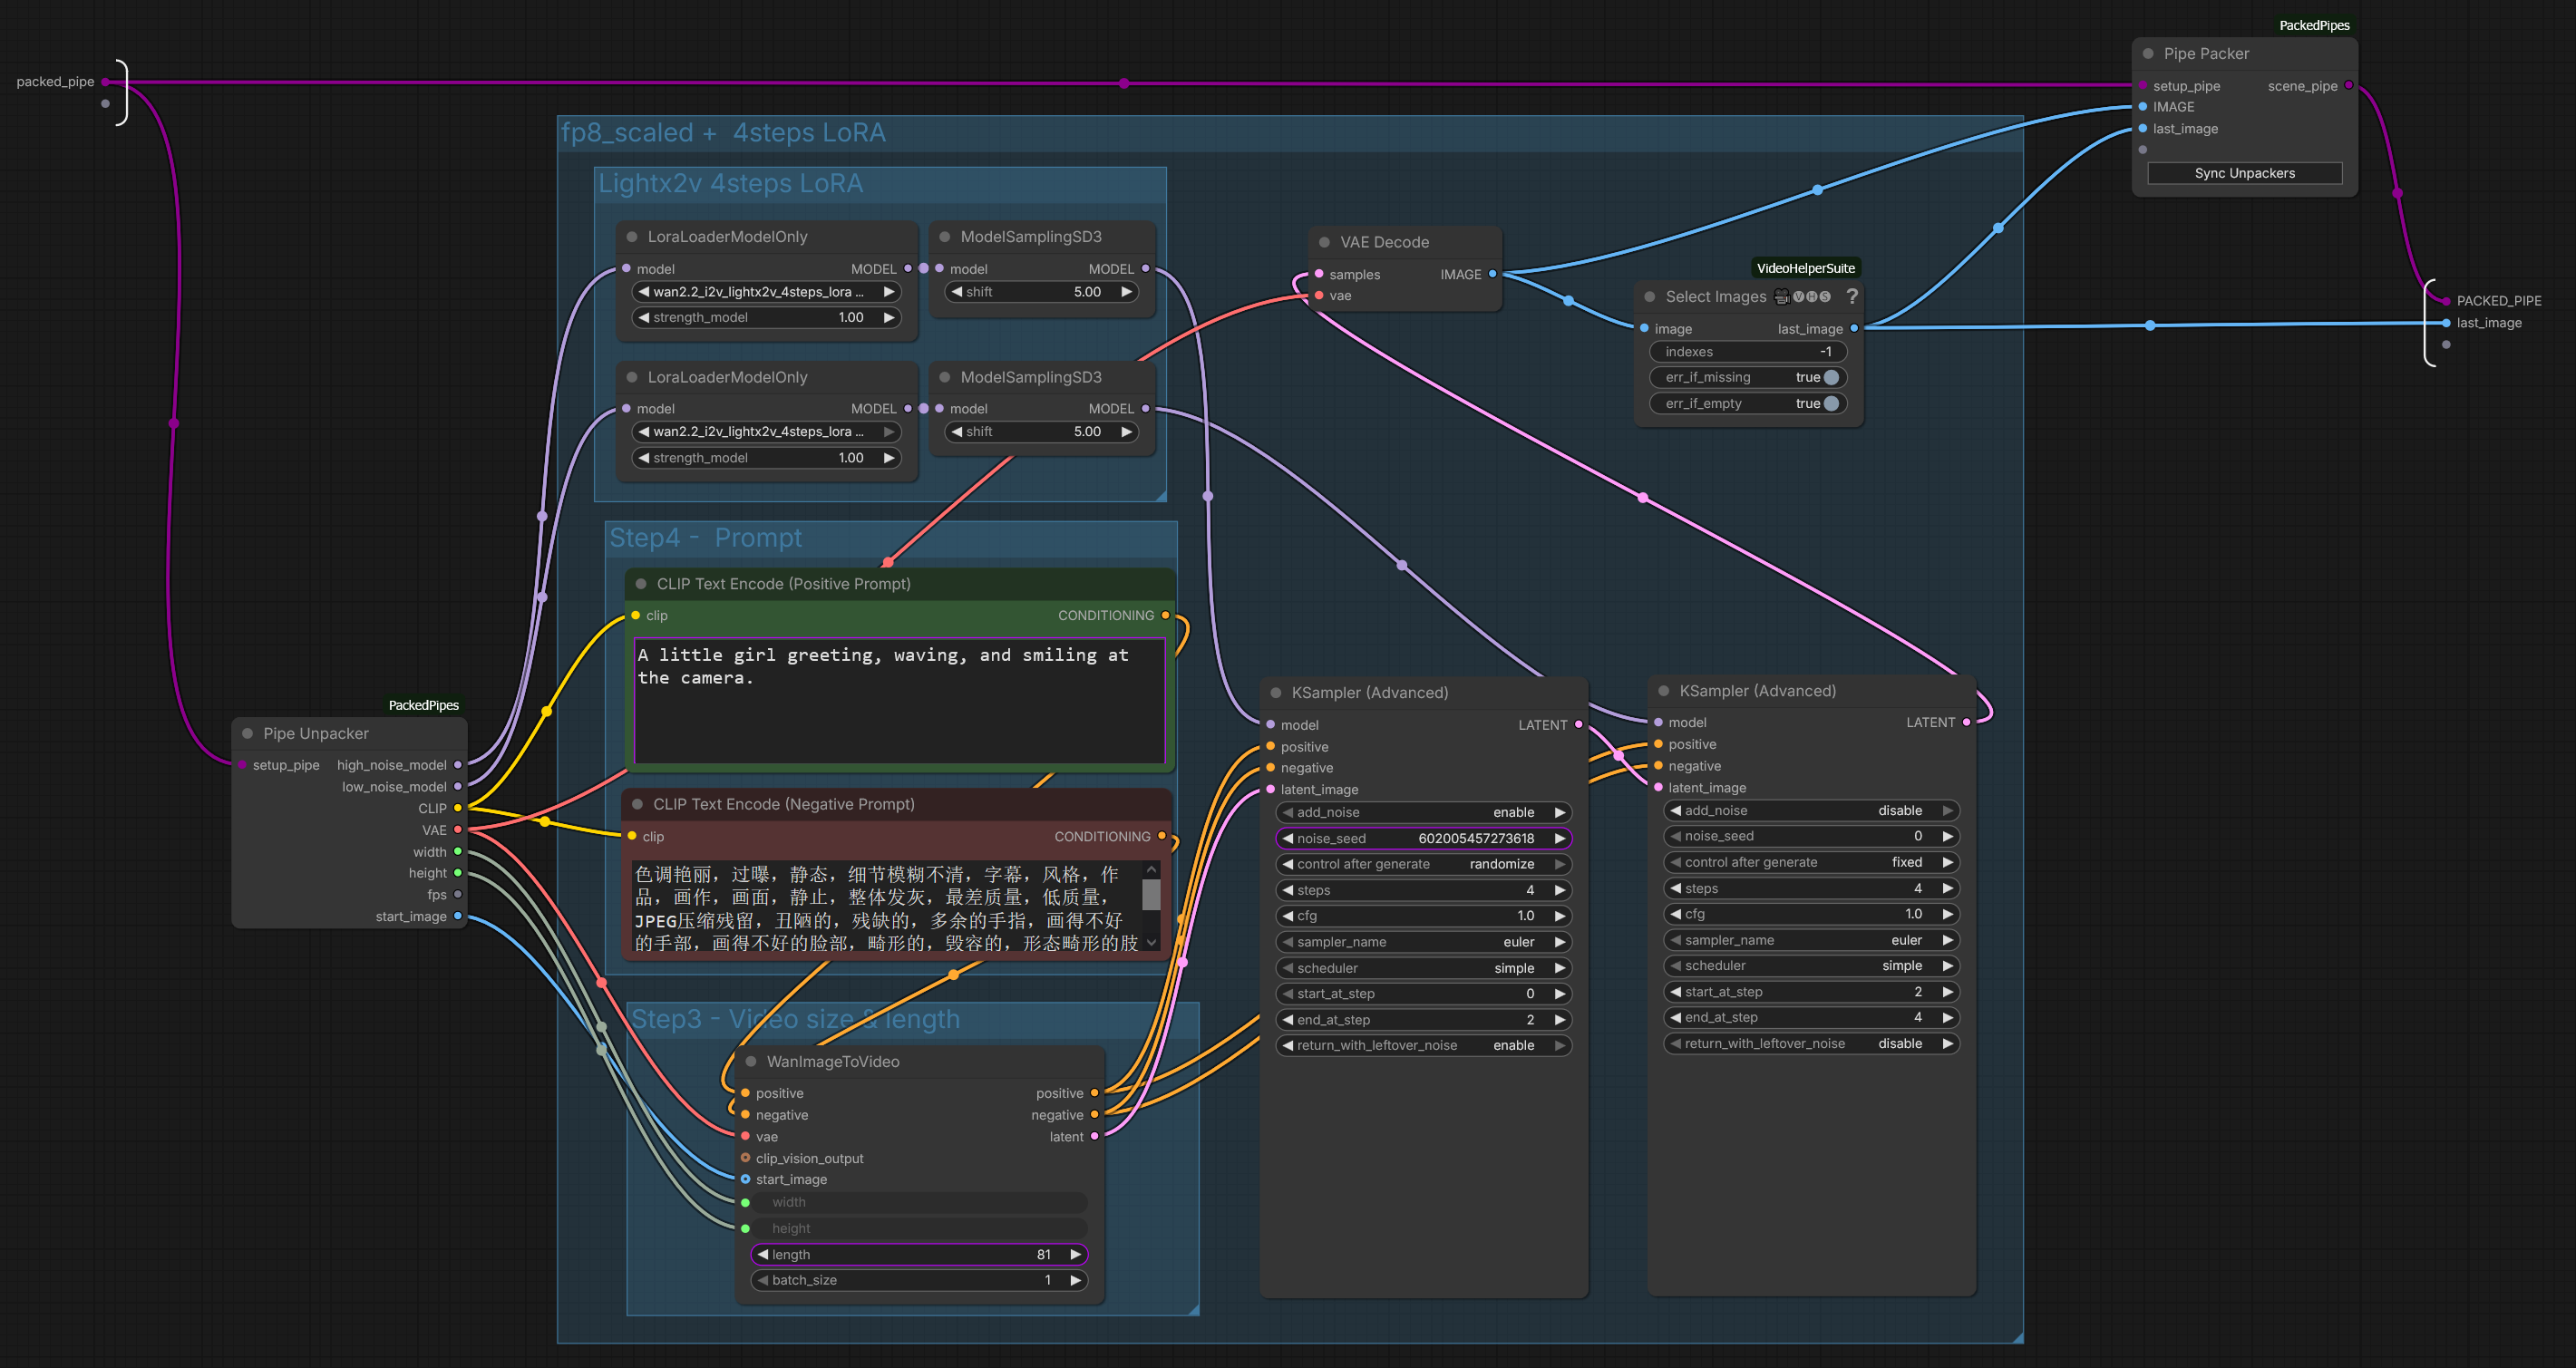Open return_with_leftover_noise dropdown set to disable
This screenshot has height=1368, width=2576.
1812,1043
